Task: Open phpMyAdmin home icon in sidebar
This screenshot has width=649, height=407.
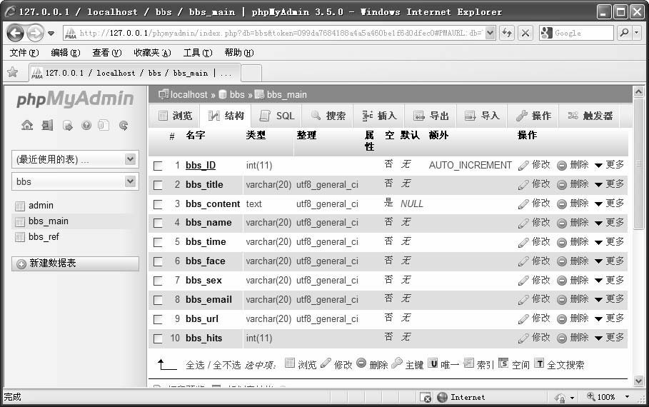Action: tap(27, 125)
